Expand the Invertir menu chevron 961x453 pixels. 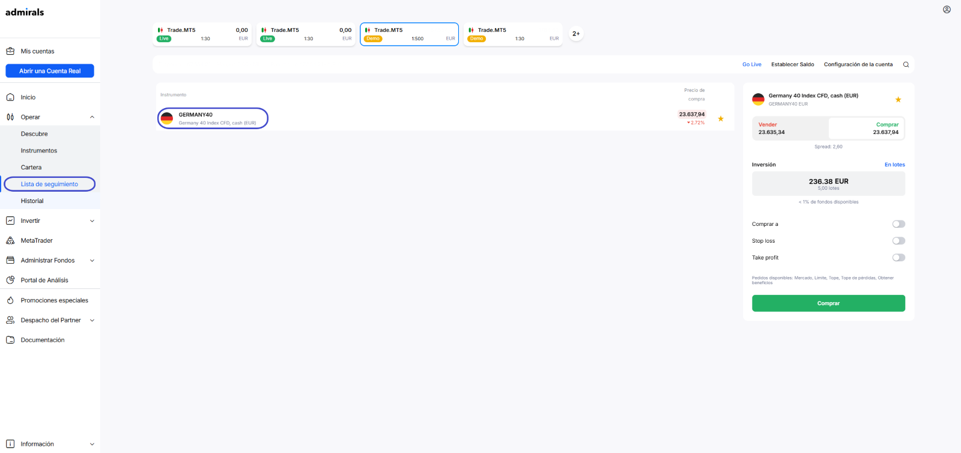click(92, 221)
